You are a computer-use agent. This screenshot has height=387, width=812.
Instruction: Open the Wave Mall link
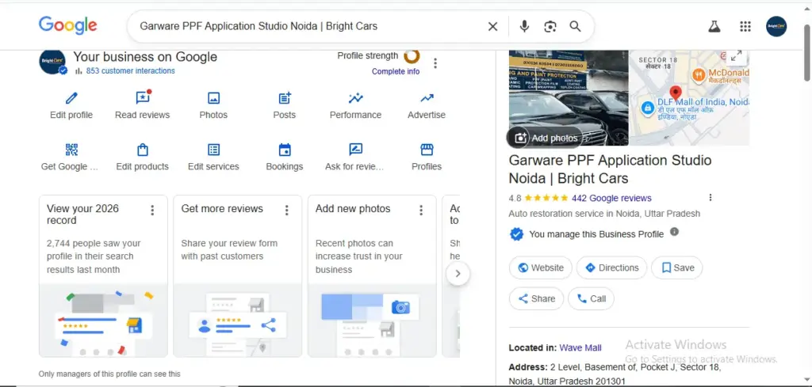(580, 347)
